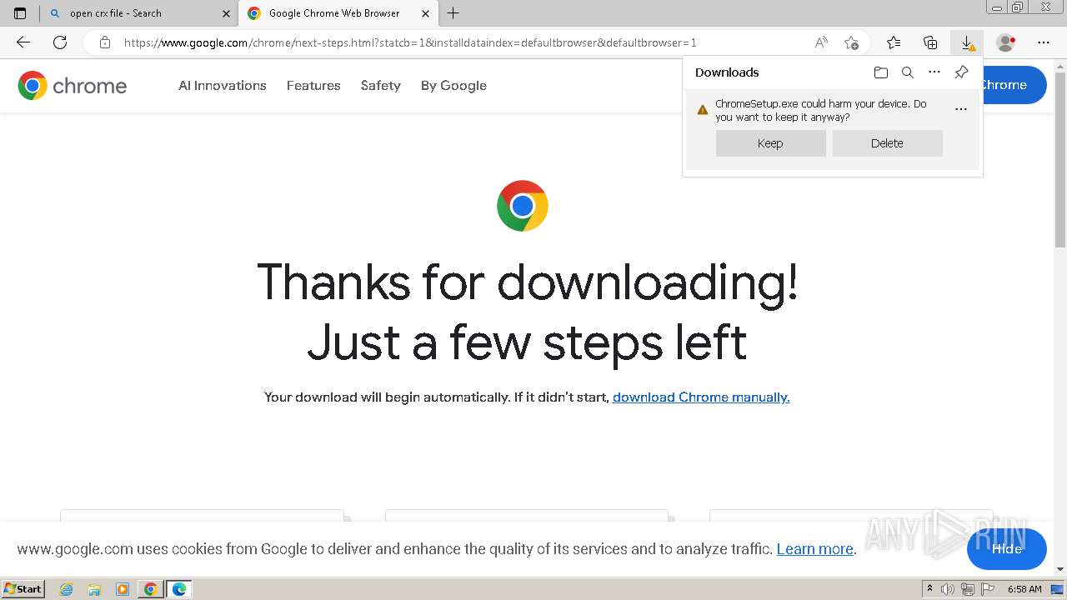The image size is (1067, 600).
Task: Keep the ChromeSetup.exe download
Action: tap(770, 143)
